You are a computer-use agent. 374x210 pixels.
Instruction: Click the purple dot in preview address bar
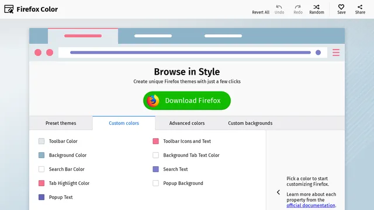pos(318,52)
